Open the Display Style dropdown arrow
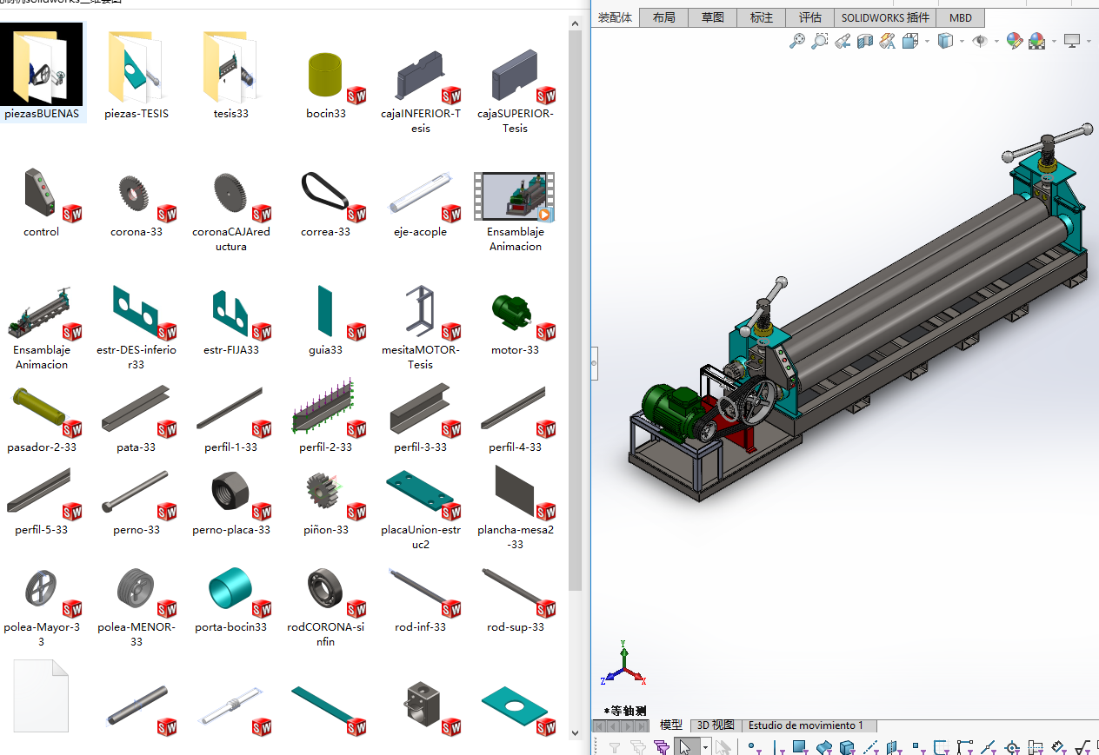Screen dimensions: 1099x755 click(x=962, y=41)
